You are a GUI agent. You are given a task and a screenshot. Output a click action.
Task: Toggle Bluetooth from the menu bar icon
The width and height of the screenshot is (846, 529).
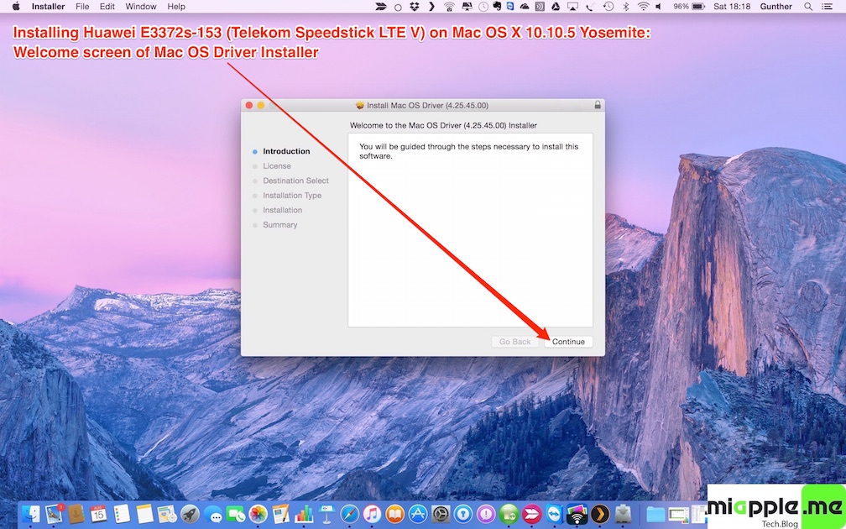pyautogui.click(x=626, y=7)
